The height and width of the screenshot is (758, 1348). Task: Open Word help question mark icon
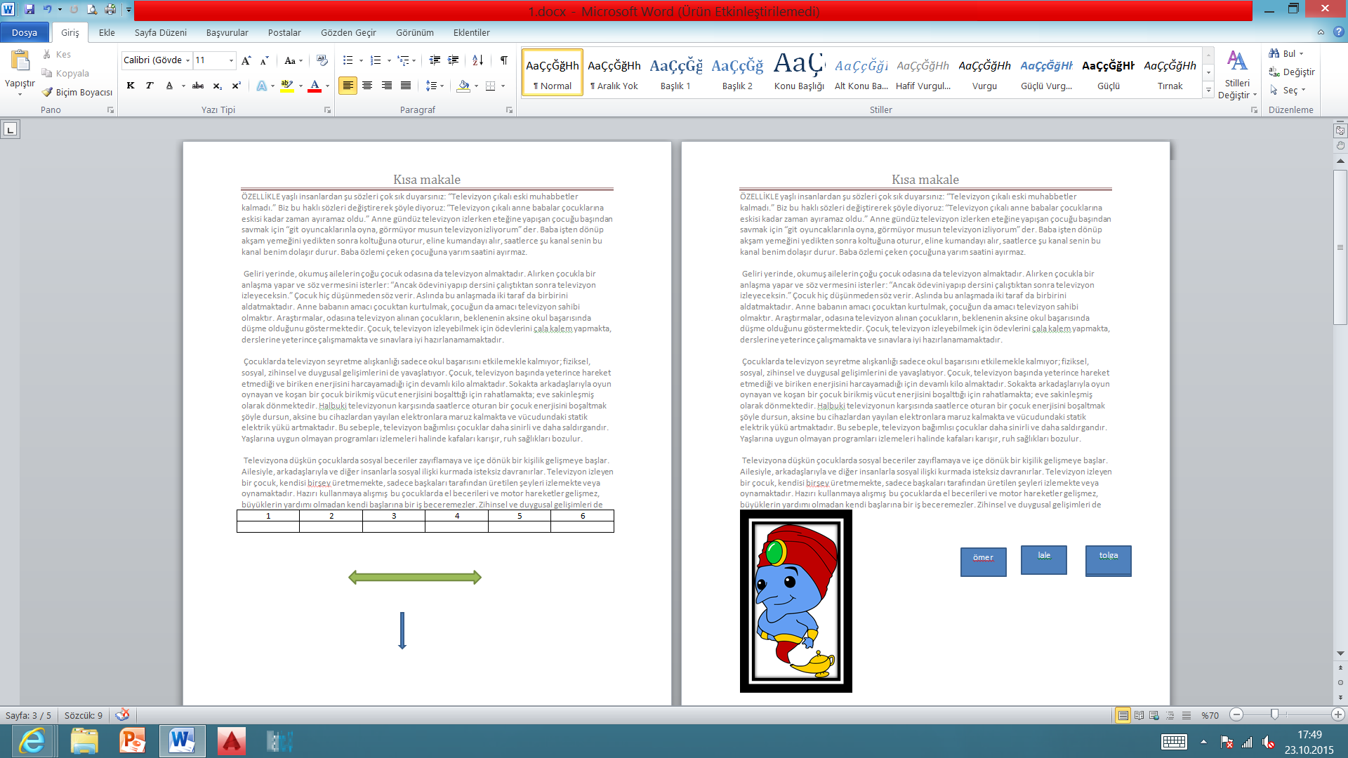(1338, 32)
